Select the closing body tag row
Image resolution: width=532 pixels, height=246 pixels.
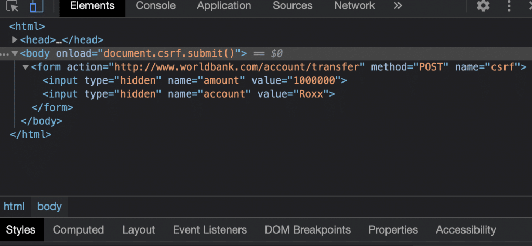[x=42, y=121]
